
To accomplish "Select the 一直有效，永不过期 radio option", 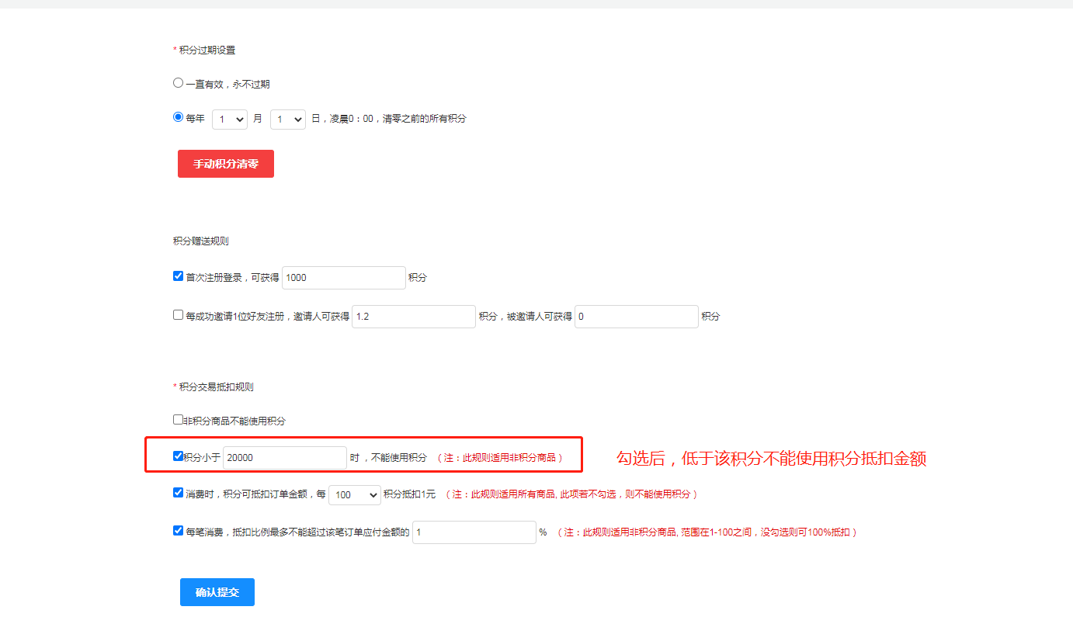I will [178, 84].
